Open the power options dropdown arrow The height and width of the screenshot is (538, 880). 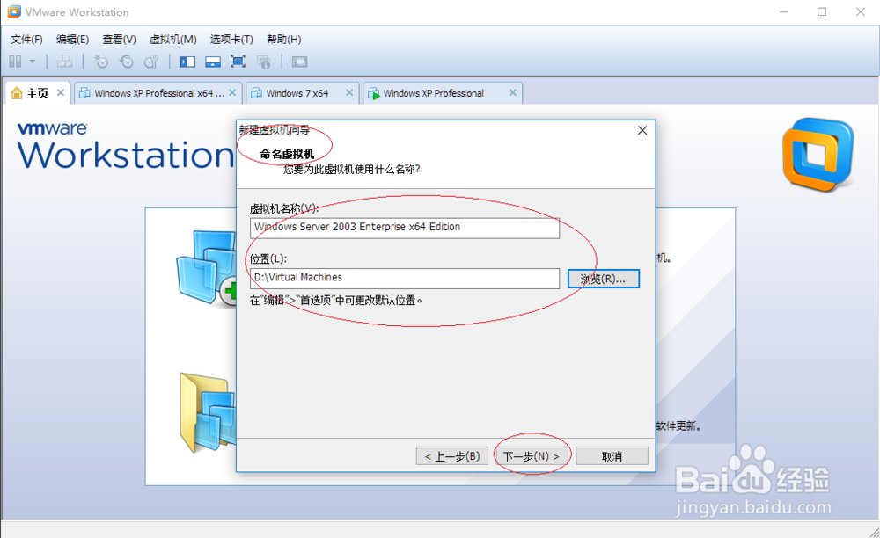click(x=32, y=62)
